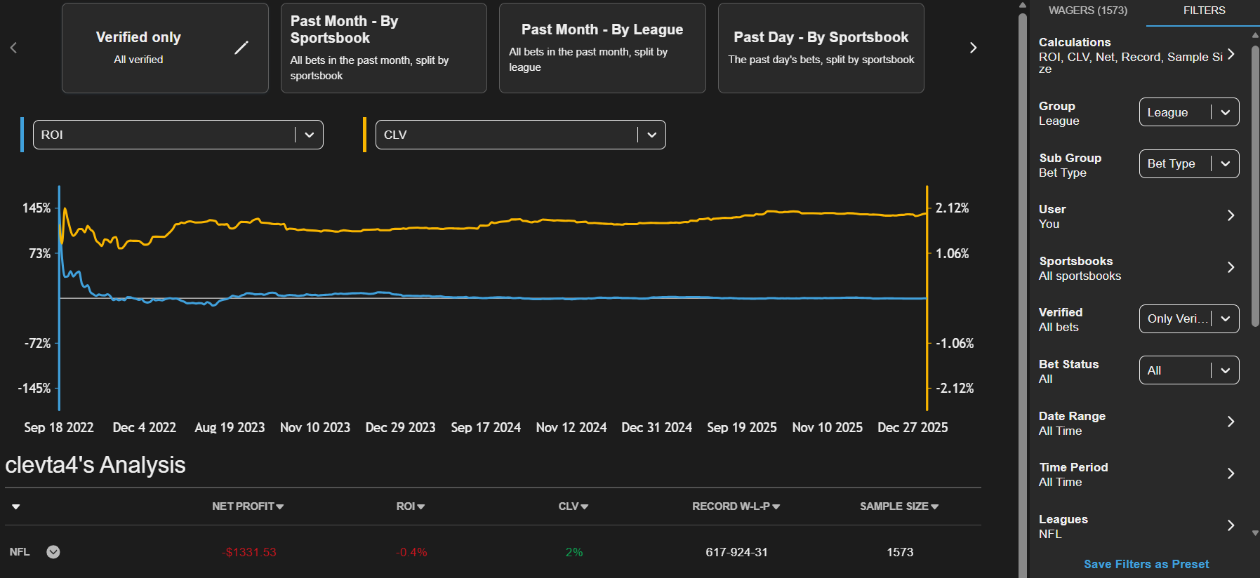This screenshot has width=1260, height=578.
Task: Click the right carousel arrow for presets
Action: pyautogui.click(x=973, y=48)
